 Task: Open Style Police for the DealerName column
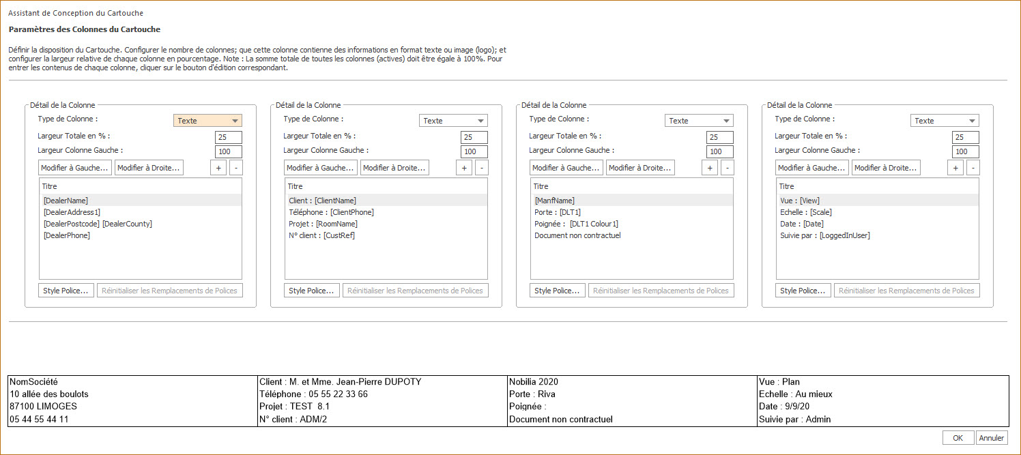[66, 291]
